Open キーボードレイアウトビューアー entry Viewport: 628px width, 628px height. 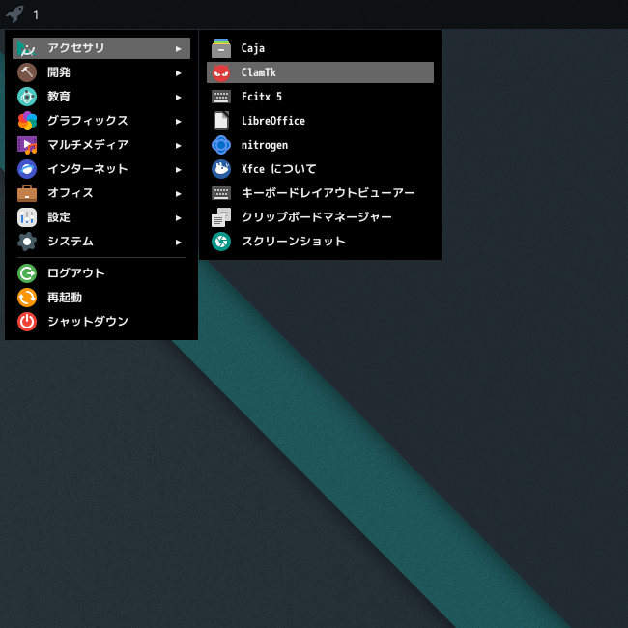pos(320,193)
